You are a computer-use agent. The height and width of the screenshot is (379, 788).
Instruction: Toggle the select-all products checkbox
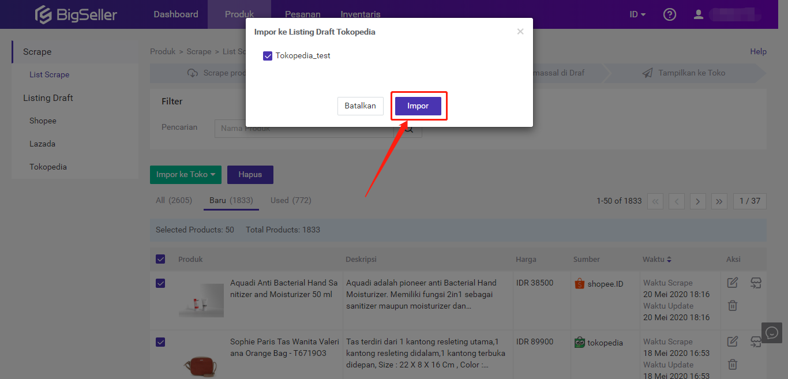[160, 260]
